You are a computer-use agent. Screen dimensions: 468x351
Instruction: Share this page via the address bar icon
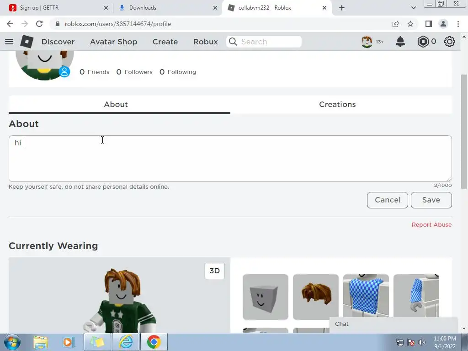tap(396, 24)
